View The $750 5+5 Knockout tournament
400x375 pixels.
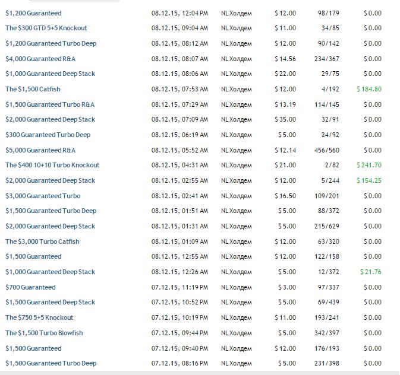pos(39,317)
